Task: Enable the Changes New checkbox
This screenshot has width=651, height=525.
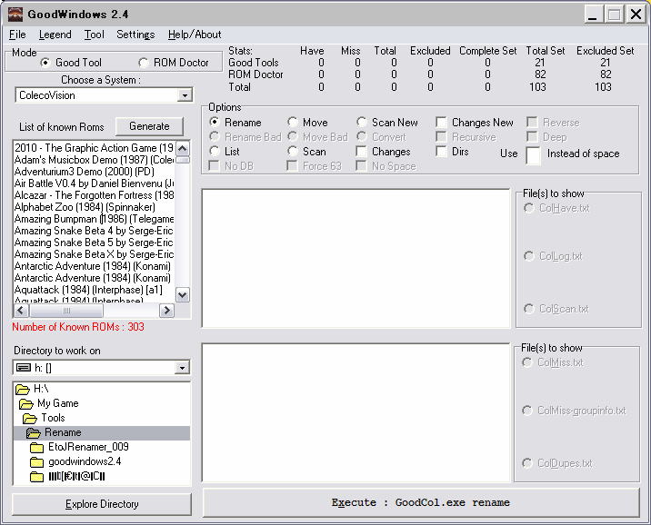Action: [x=441, y=123]
